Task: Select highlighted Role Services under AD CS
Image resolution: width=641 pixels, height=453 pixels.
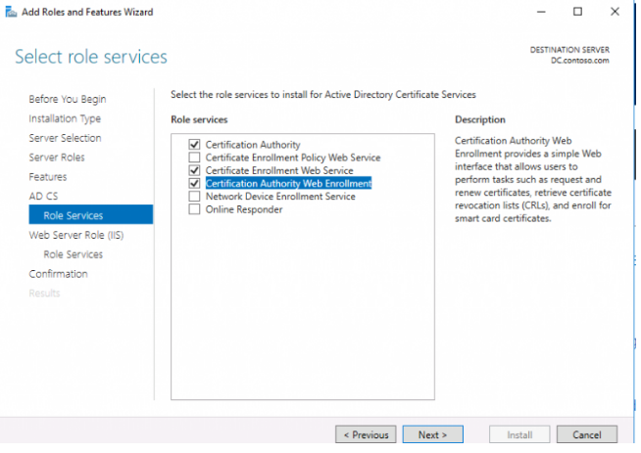Action: [x=91, y=214]
